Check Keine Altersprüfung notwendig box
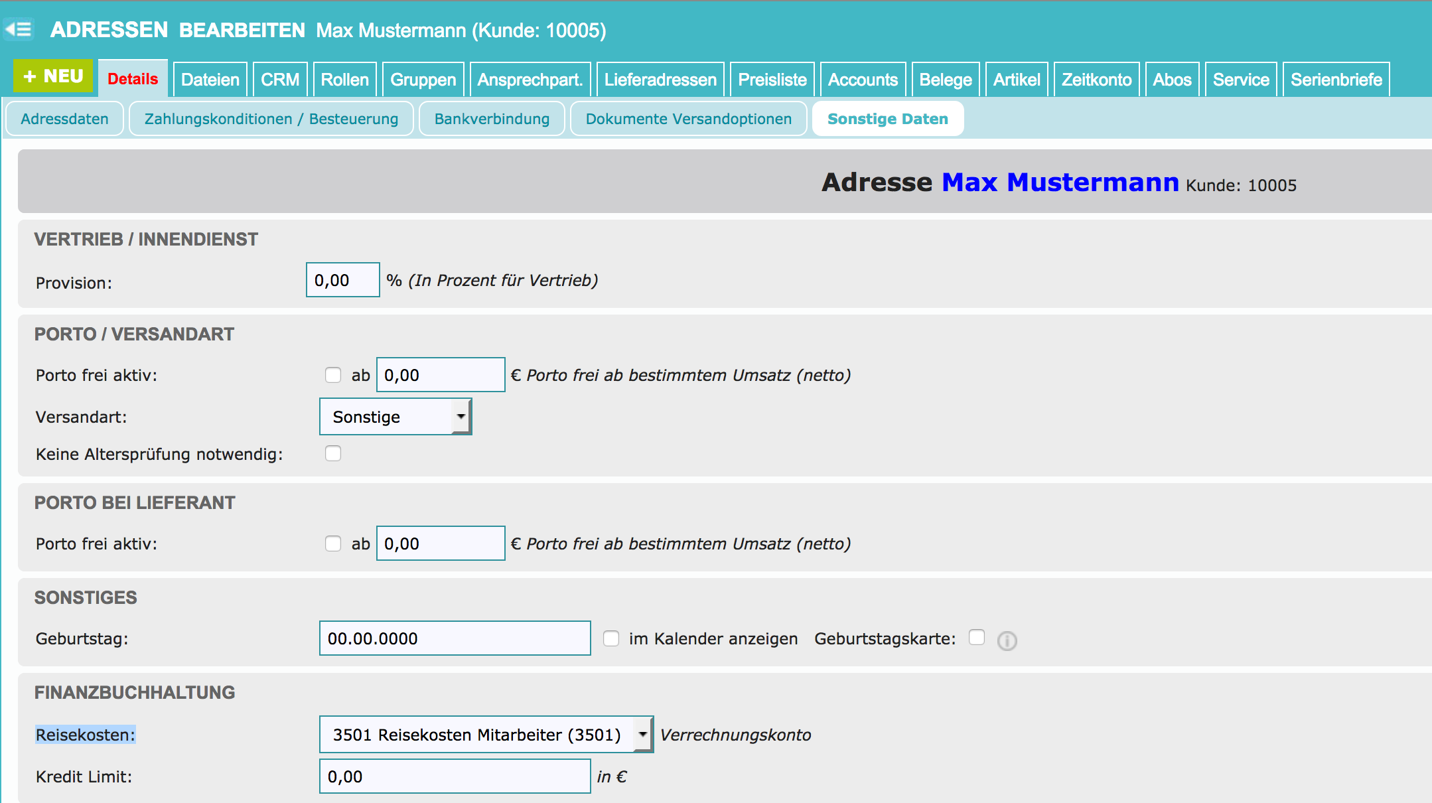 tap(333, 453)
